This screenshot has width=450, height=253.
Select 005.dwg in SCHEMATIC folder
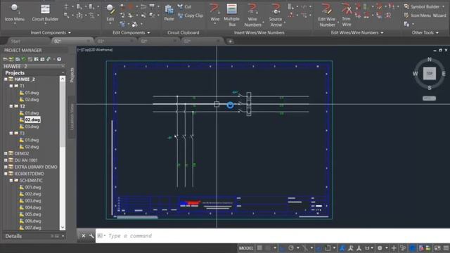[x=33, y=214]
